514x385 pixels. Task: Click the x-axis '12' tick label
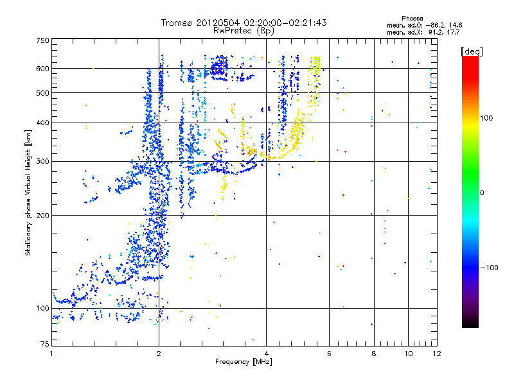coord(437,354)
